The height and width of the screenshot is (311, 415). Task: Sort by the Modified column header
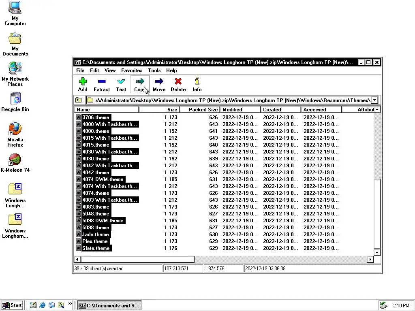coord(240,109)
